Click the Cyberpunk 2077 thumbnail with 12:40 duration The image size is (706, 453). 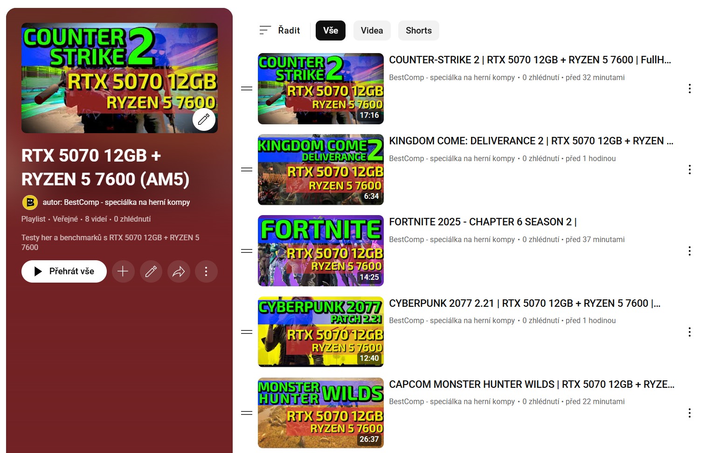tap(321, 332)
